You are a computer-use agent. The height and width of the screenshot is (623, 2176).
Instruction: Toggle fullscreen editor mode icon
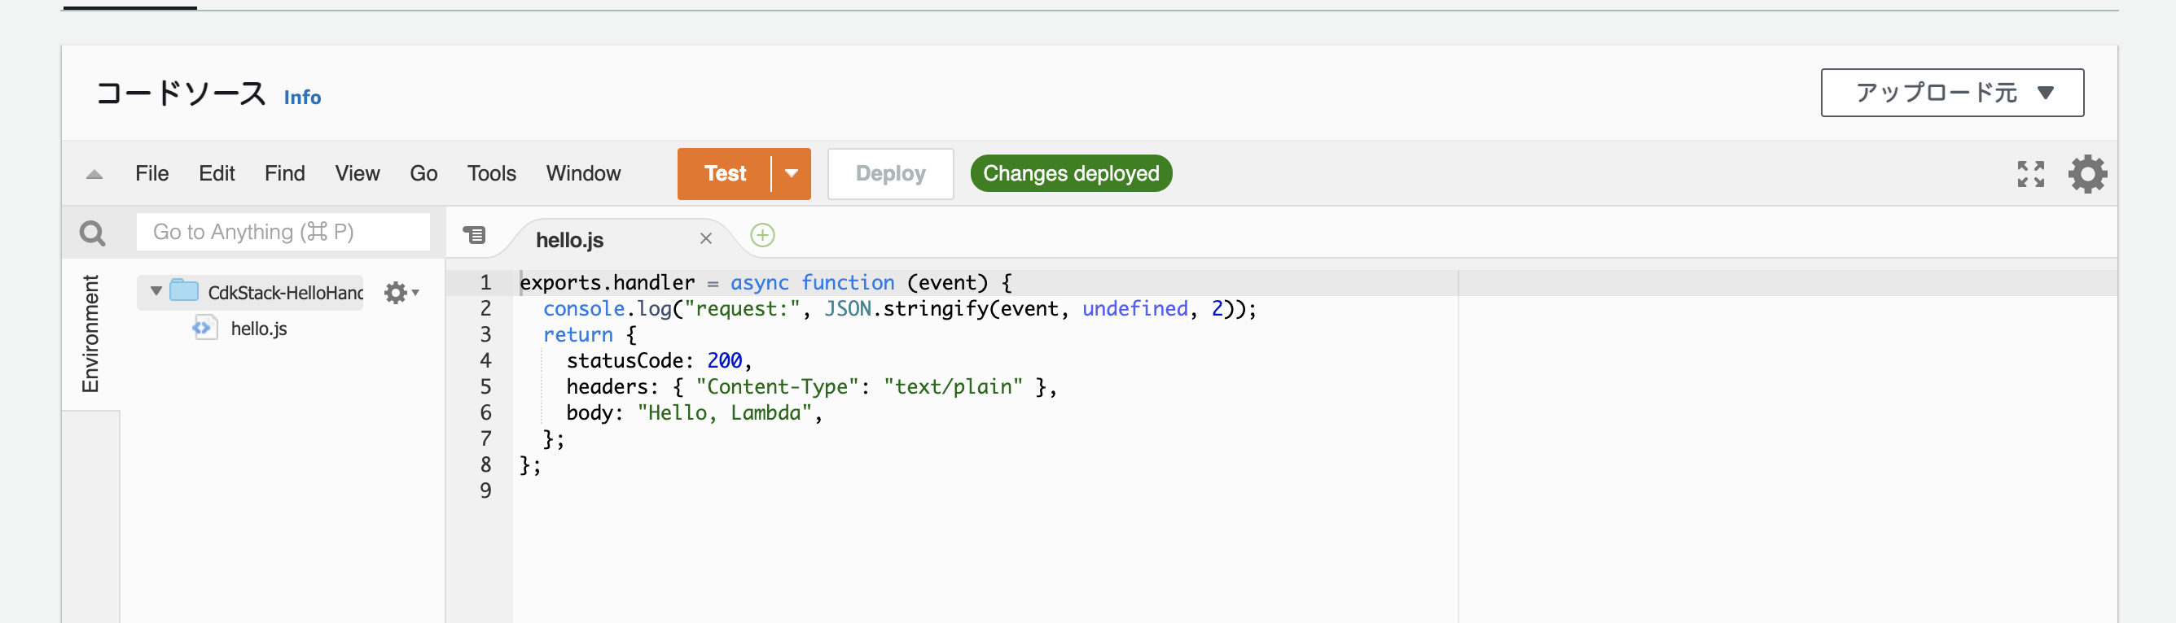click(2030, 174)
